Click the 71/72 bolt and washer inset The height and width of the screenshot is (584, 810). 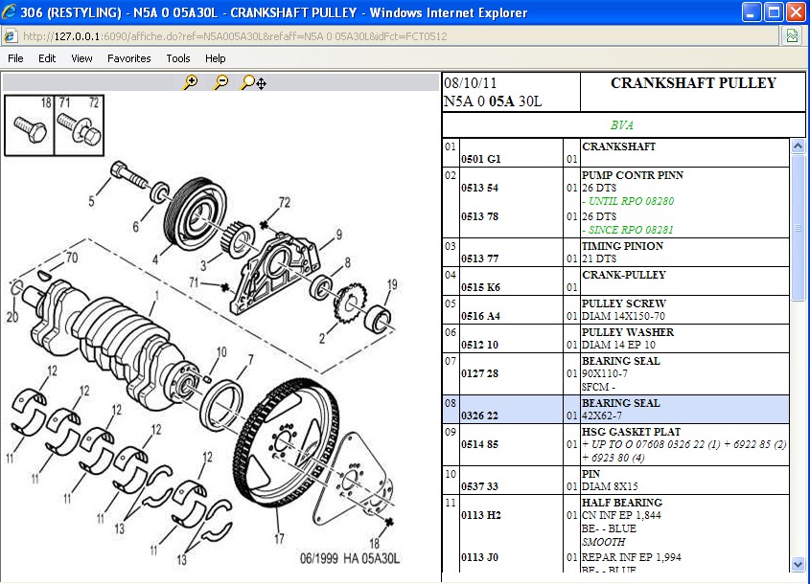(79, 124)
